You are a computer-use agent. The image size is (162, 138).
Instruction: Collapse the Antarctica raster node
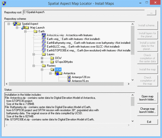point(50,73)
